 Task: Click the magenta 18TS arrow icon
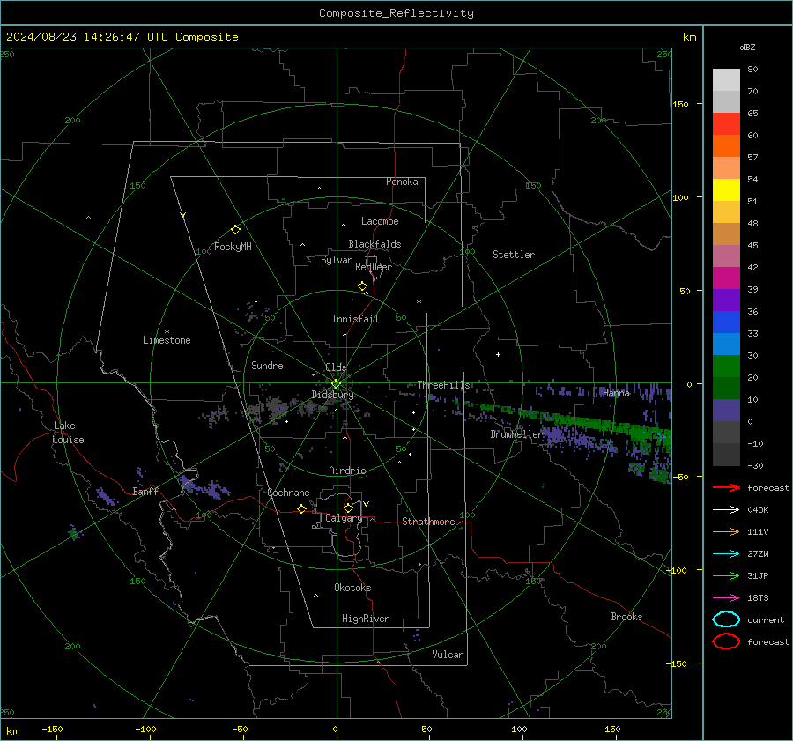726,598
